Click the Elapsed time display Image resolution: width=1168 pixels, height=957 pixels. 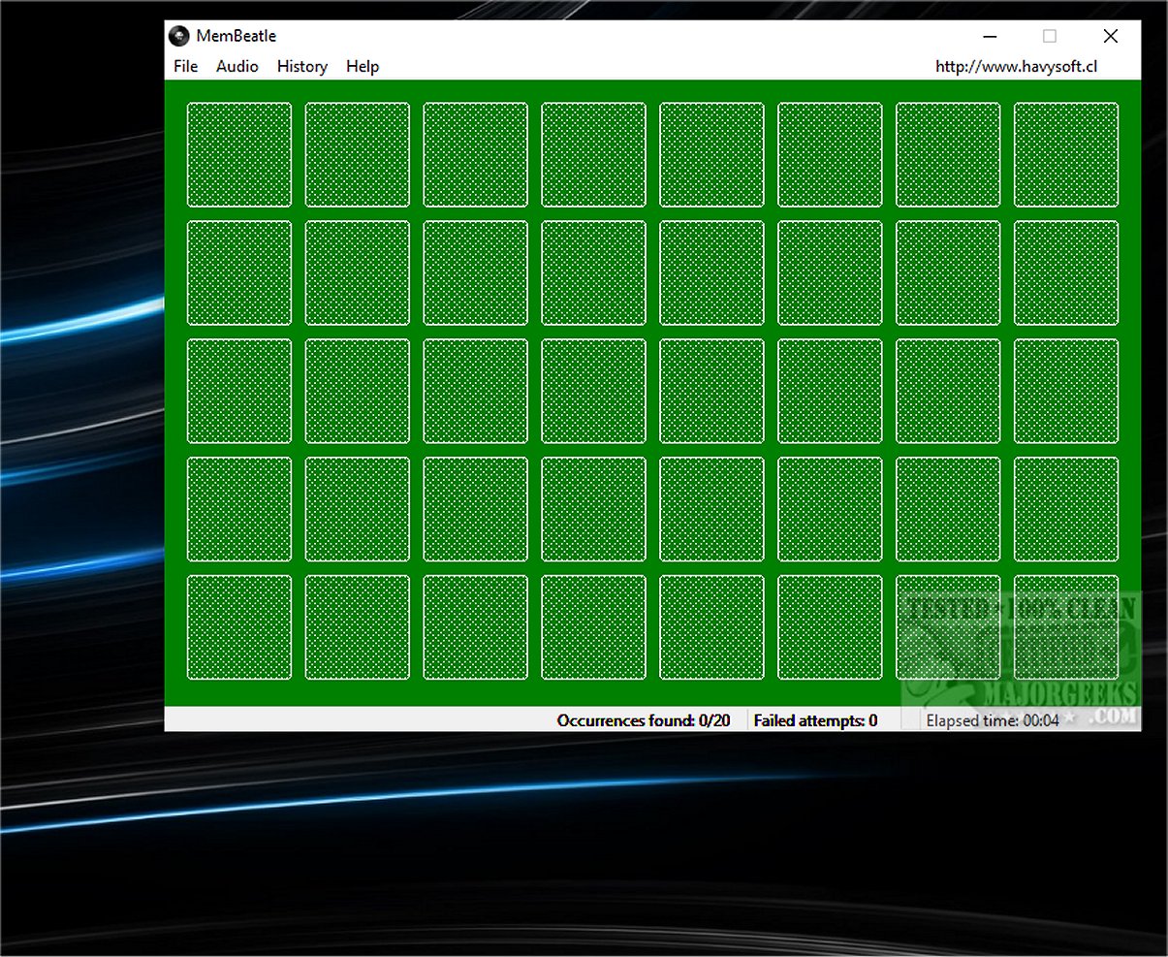coord(992,720)
